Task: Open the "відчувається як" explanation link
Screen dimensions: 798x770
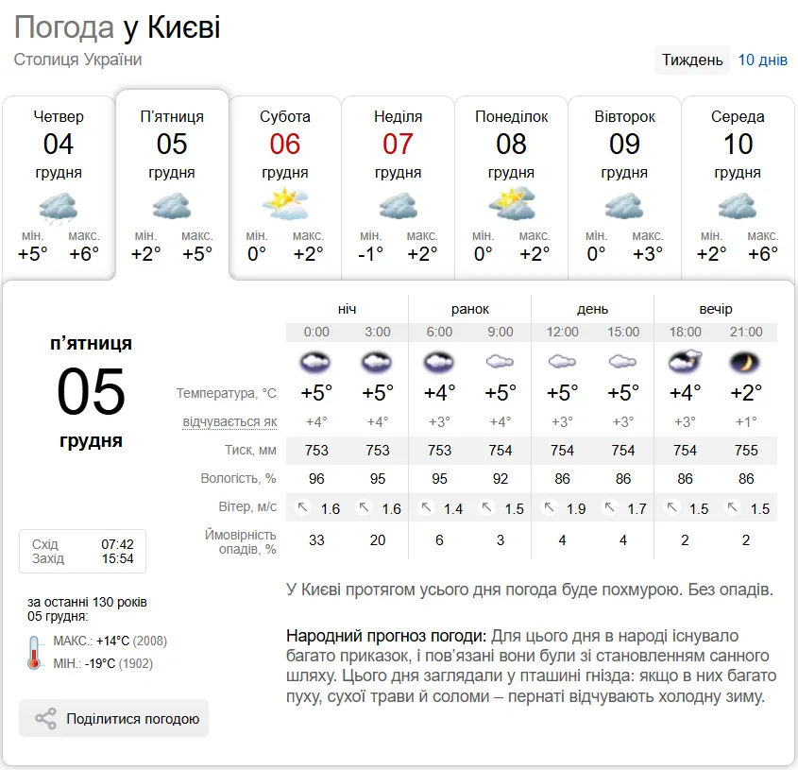Action: [x=229, y=420]
